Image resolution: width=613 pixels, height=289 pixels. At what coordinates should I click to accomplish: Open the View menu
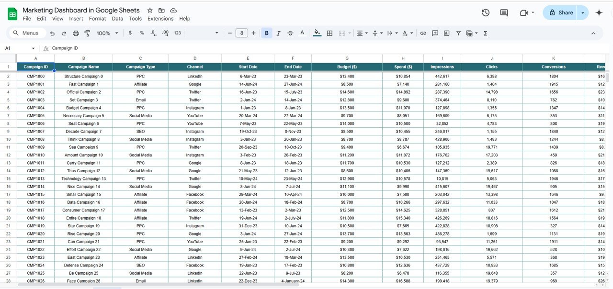point(57,19)
